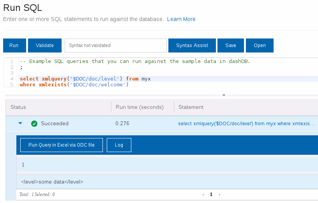Click the green Succeeded checkmark icon
The width and height of the screenshot is (318, 203).
[x=34, y=124]
